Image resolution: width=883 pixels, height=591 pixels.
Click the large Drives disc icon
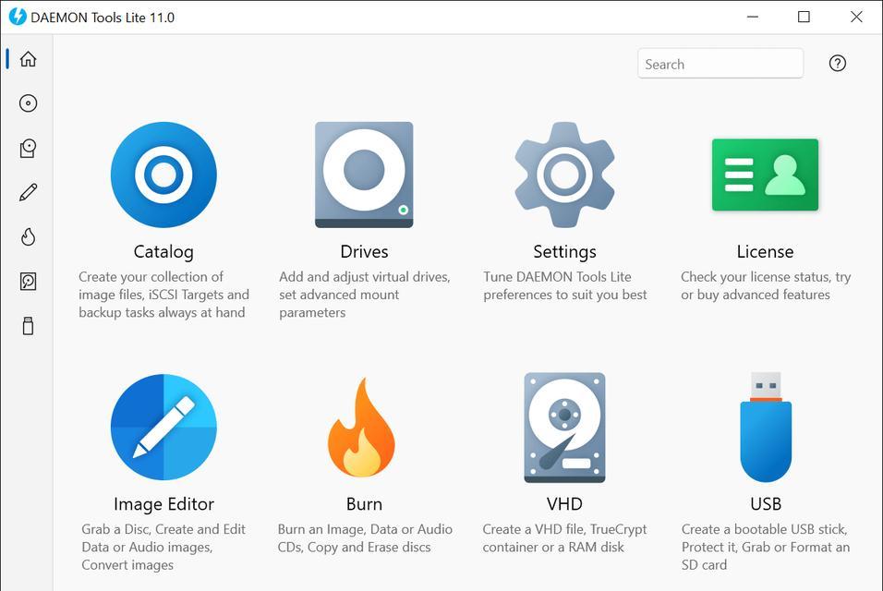pyautogui.click(x=364, y=175)
